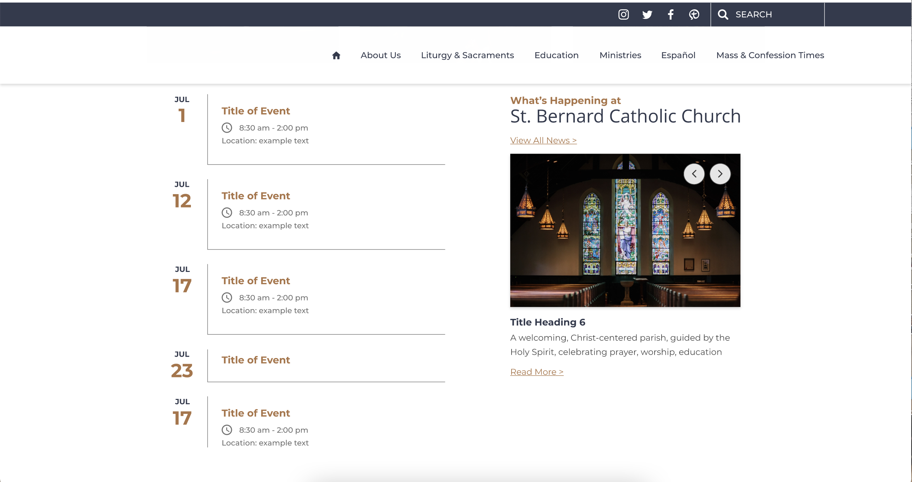Open the About Us menu
Image resolution: width=912 pixels, height=482 pixels.
380,55
